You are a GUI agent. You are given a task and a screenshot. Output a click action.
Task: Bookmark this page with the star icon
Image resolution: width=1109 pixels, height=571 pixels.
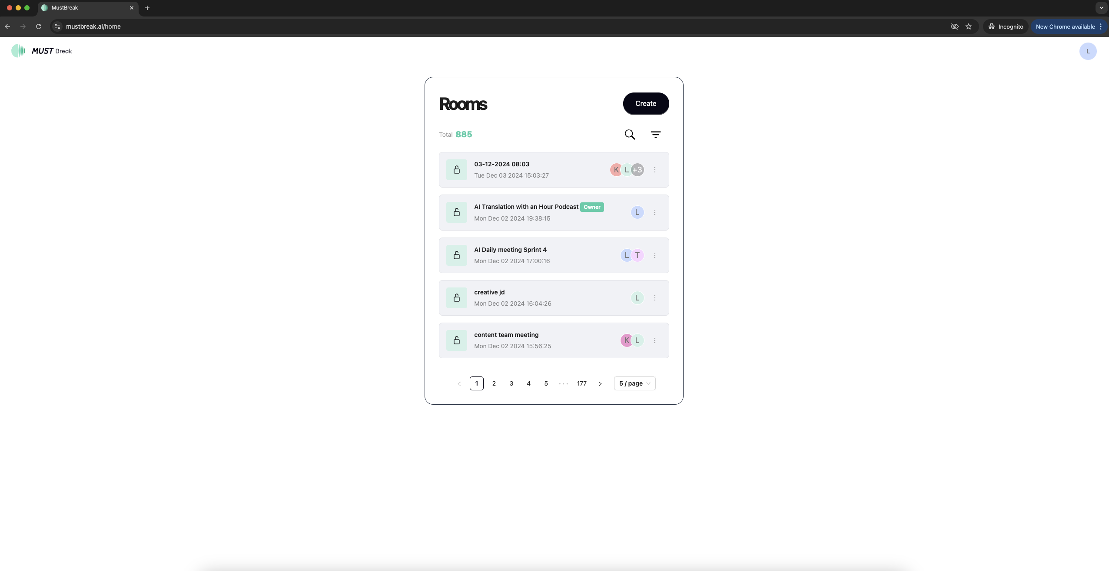coord(969,26)
